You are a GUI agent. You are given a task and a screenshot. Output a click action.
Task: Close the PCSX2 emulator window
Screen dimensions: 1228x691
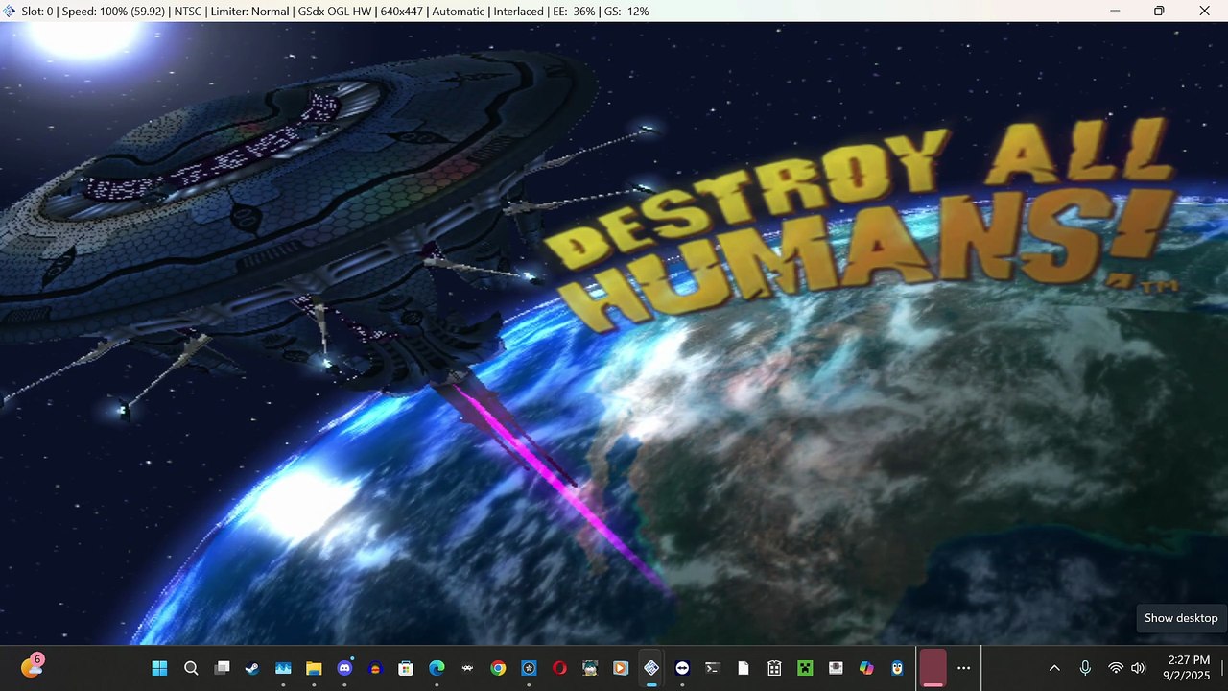tap(1204, 11)
